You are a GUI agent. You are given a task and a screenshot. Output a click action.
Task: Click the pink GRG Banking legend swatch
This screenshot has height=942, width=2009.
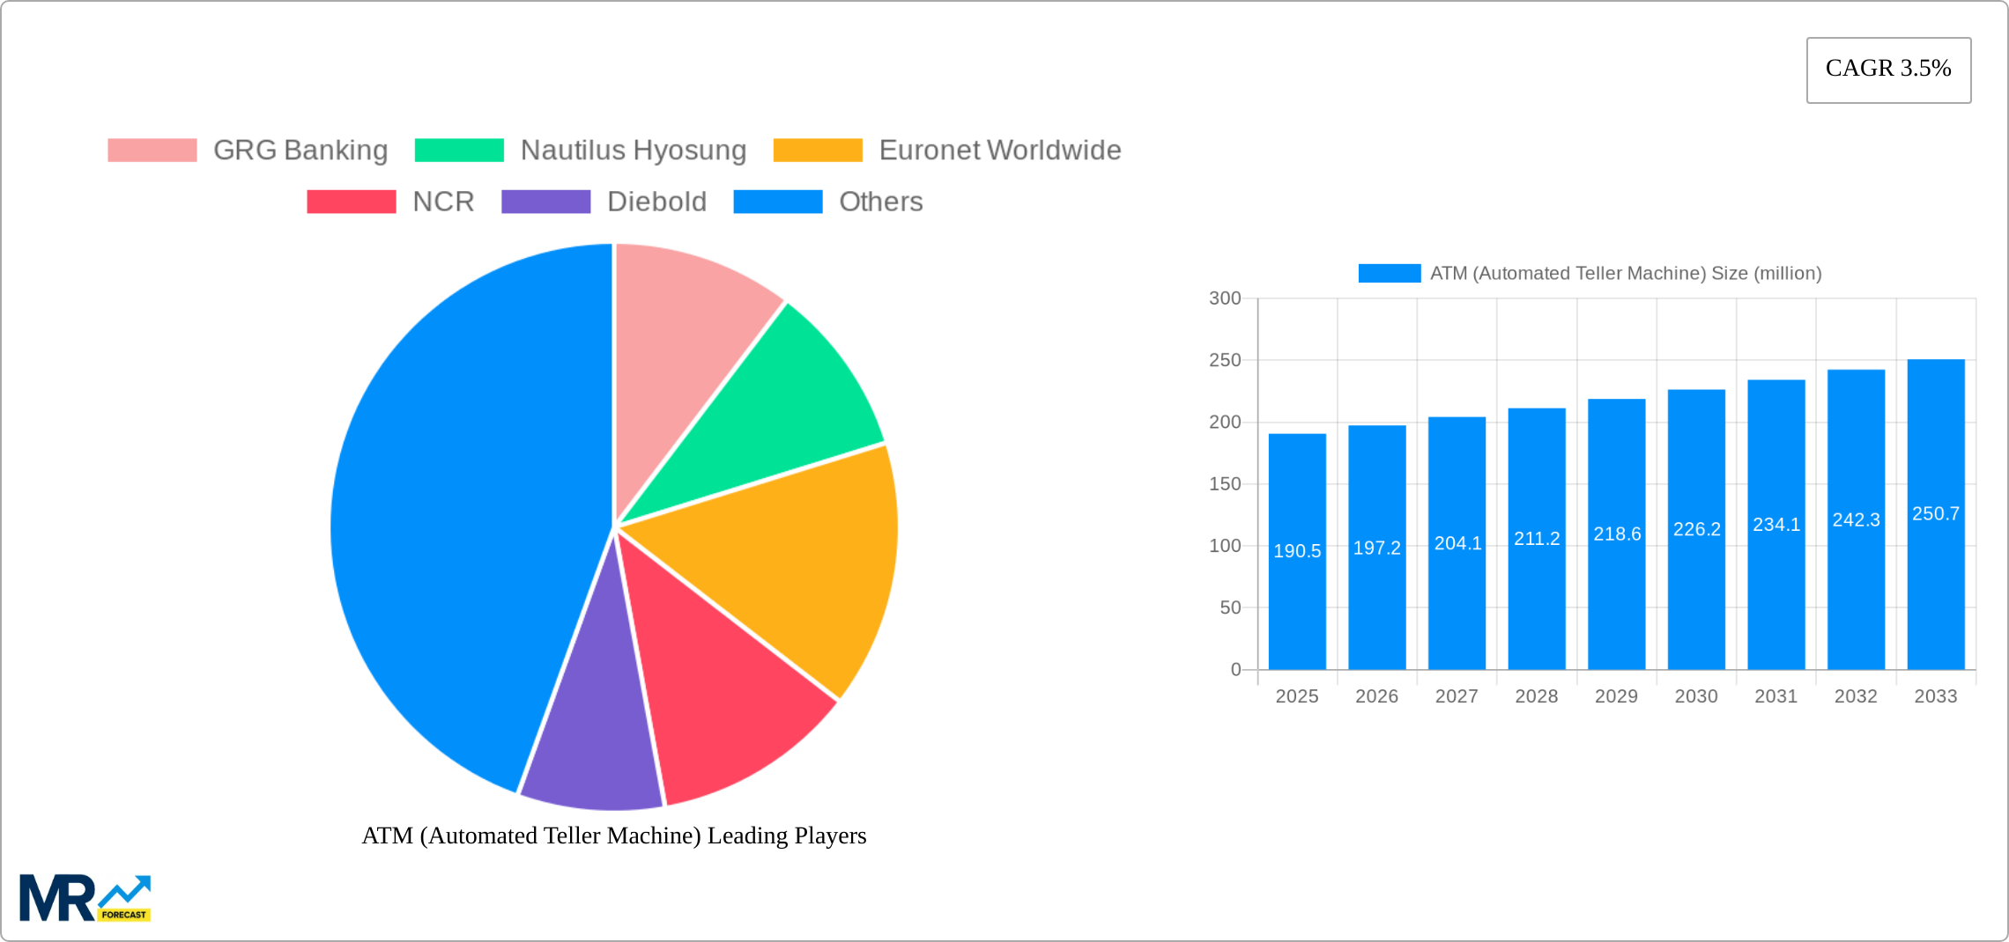pos(152,150)
